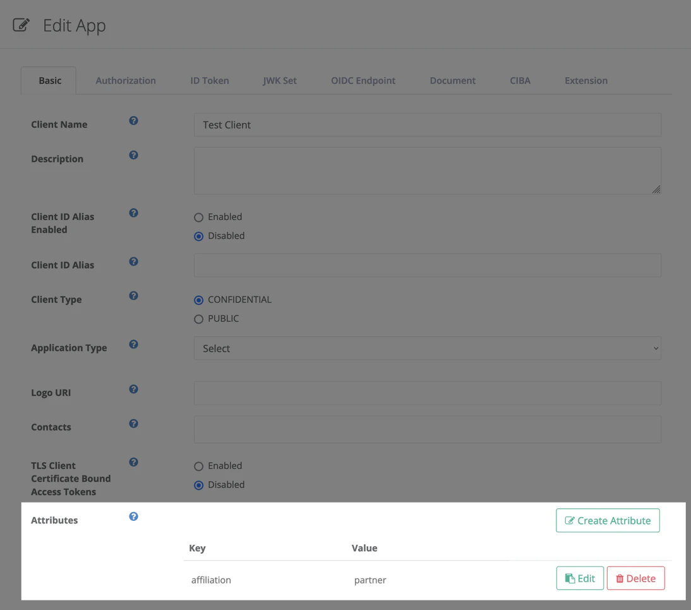
Task: Click the Create Attribute button
Action: [x=607, y=520]
